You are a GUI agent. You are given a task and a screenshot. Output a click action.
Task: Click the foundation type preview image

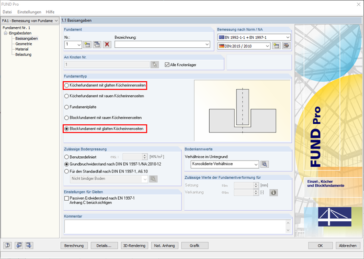[242, 110]
